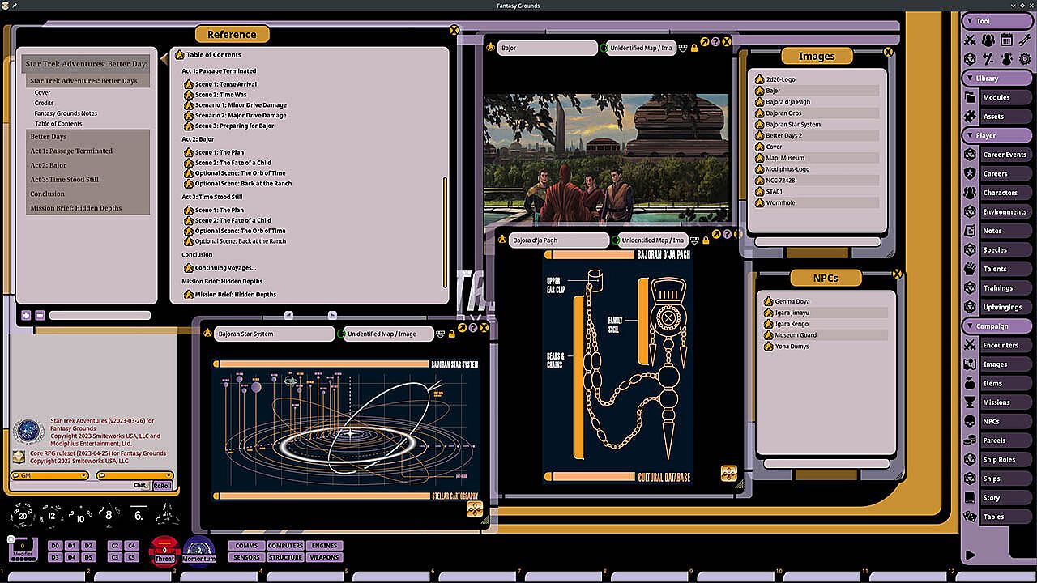This screenshot has width=1037, height=583.
Task: Open the empty chat mode dropdown
Action: pyautogui.click(x=134, y=475)
